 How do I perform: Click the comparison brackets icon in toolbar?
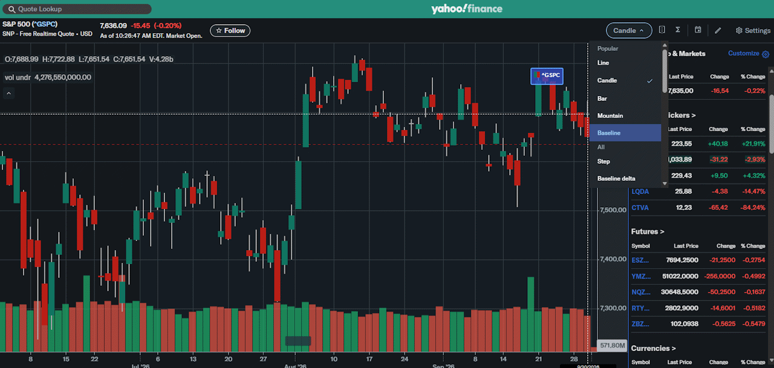[x=662, y=30]
